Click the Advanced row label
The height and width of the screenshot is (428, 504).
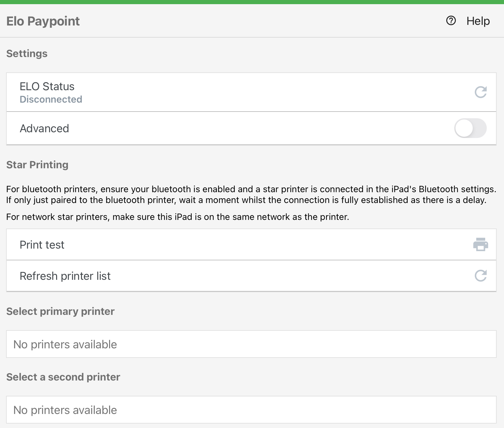tap(44, 128)
